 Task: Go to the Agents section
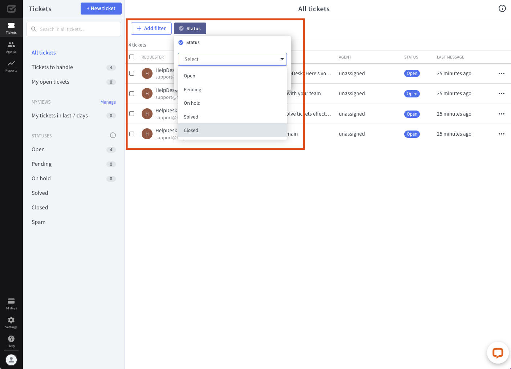11,47
